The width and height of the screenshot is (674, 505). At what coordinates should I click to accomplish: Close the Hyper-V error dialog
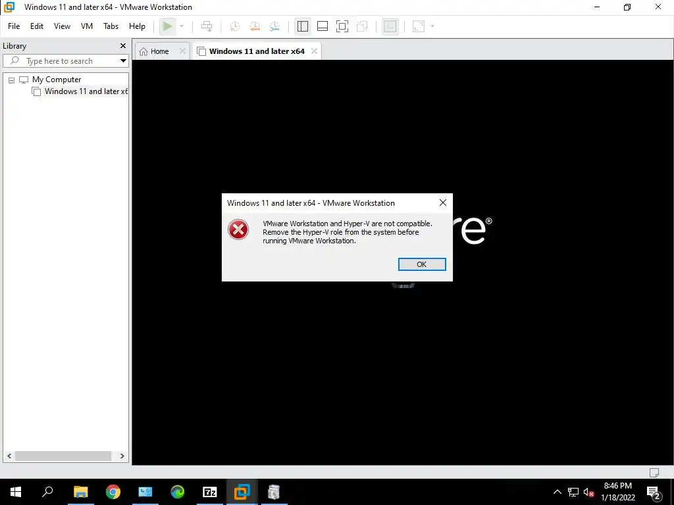(443, 203)
